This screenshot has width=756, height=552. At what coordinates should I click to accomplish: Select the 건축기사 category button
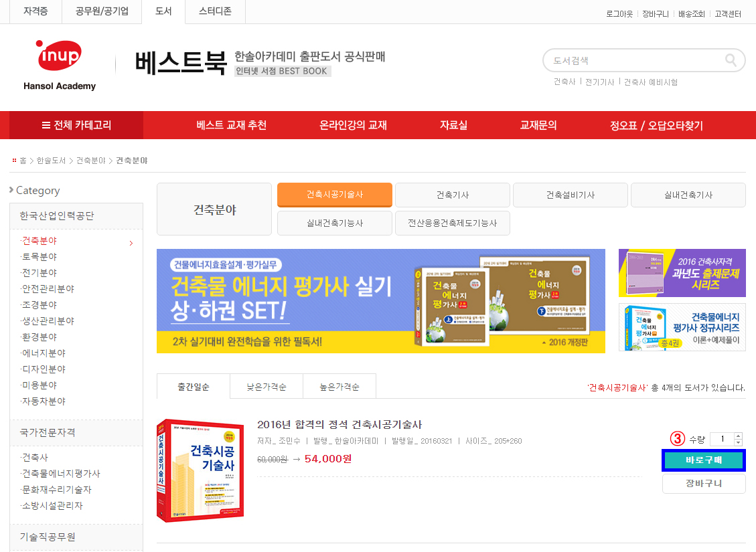tap(452, 195)
